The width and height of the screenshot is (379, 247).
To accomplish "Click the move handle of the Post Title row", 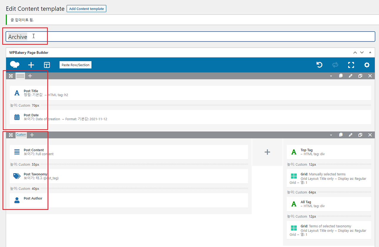I will pos(11,76).
